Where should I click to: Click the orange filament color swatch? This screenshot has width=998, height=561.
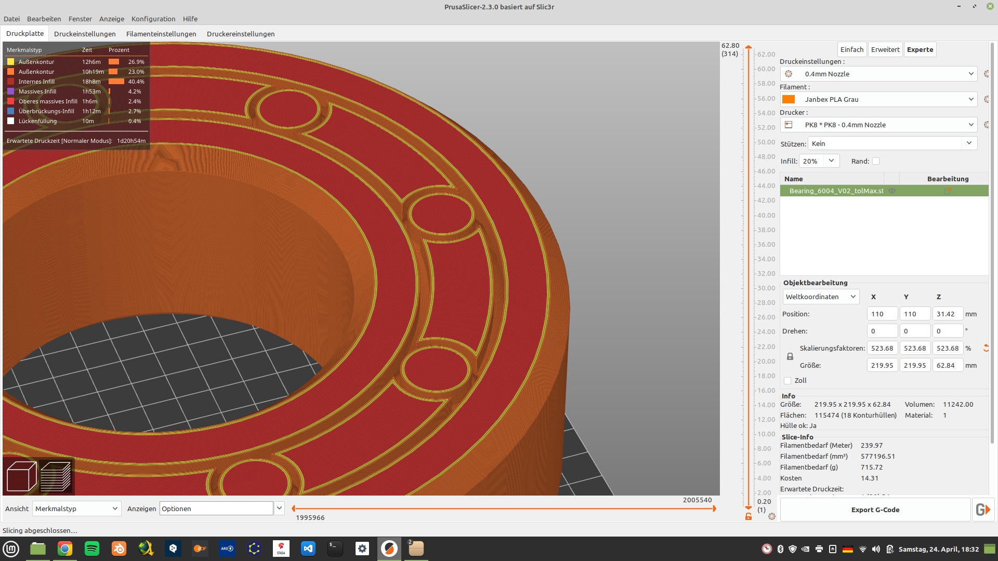click(x=789, y=99)
